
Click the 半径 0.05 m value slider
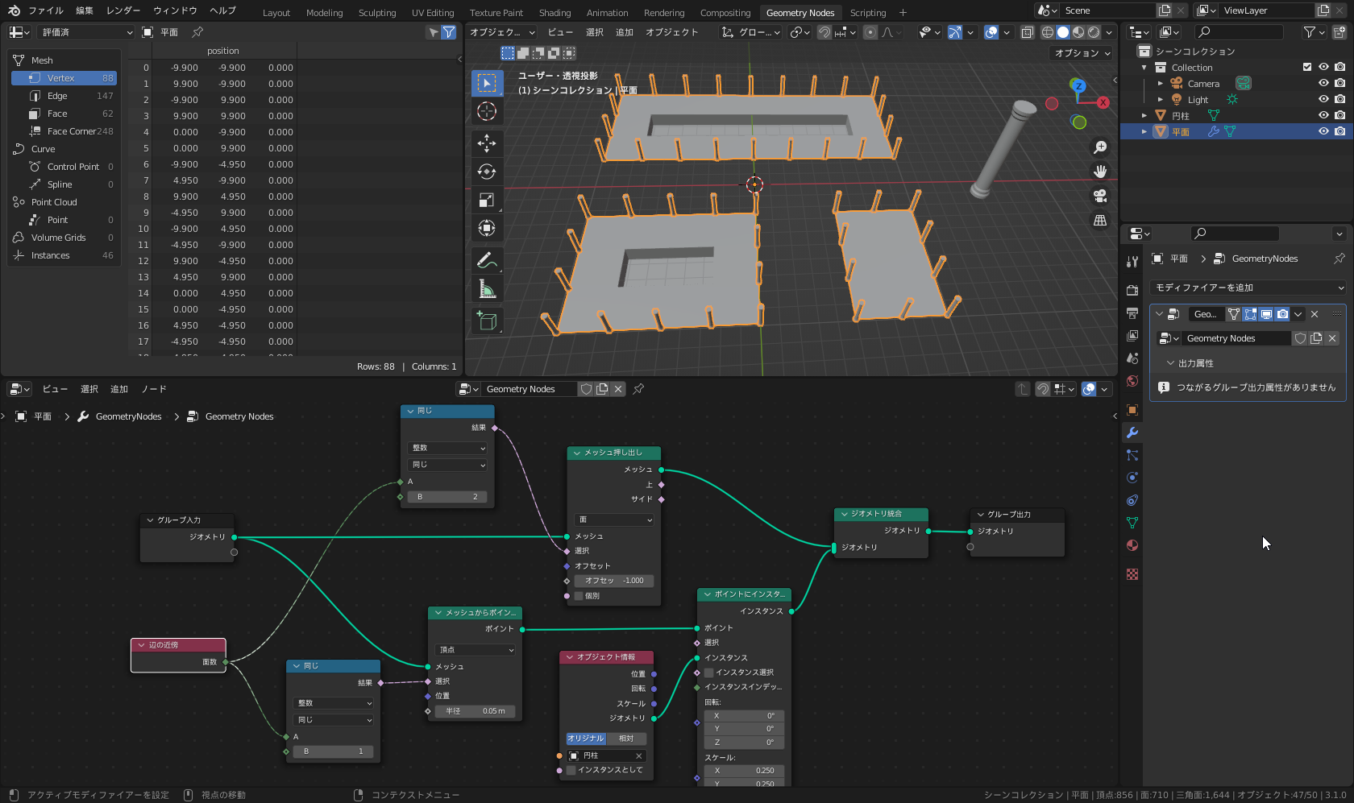coord(476,711)
